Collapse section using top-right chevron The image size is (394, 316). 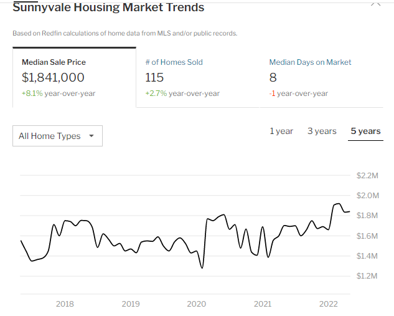(376, 4)
